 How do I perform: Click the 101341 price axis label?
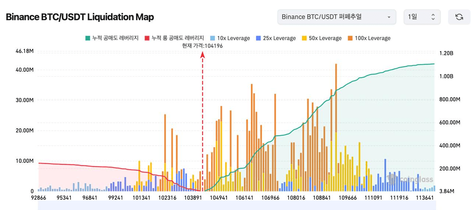141,198
